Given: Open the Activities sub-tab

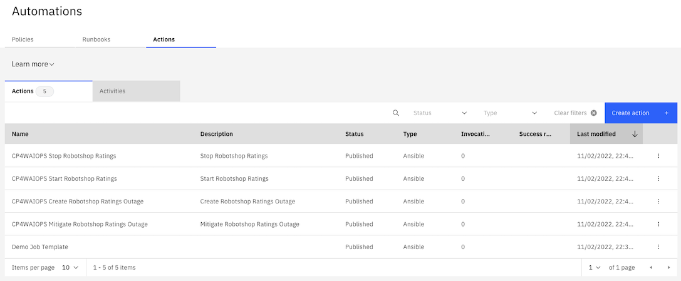Looking at the screenshot, I should pos(113,91).
